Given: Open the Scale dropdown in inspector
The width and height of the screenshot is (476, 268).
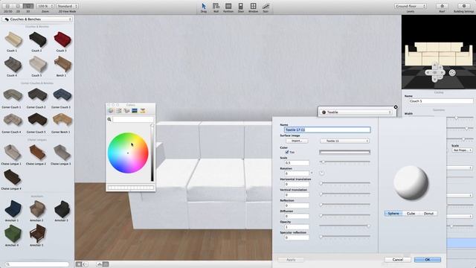Looking at the screenshot, I should click(x=462, y=150).
